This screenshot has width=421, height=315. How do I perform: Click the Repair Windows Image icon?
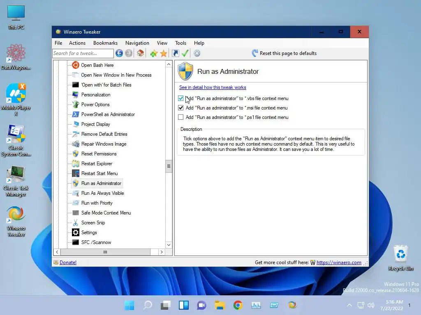[76, 144]
